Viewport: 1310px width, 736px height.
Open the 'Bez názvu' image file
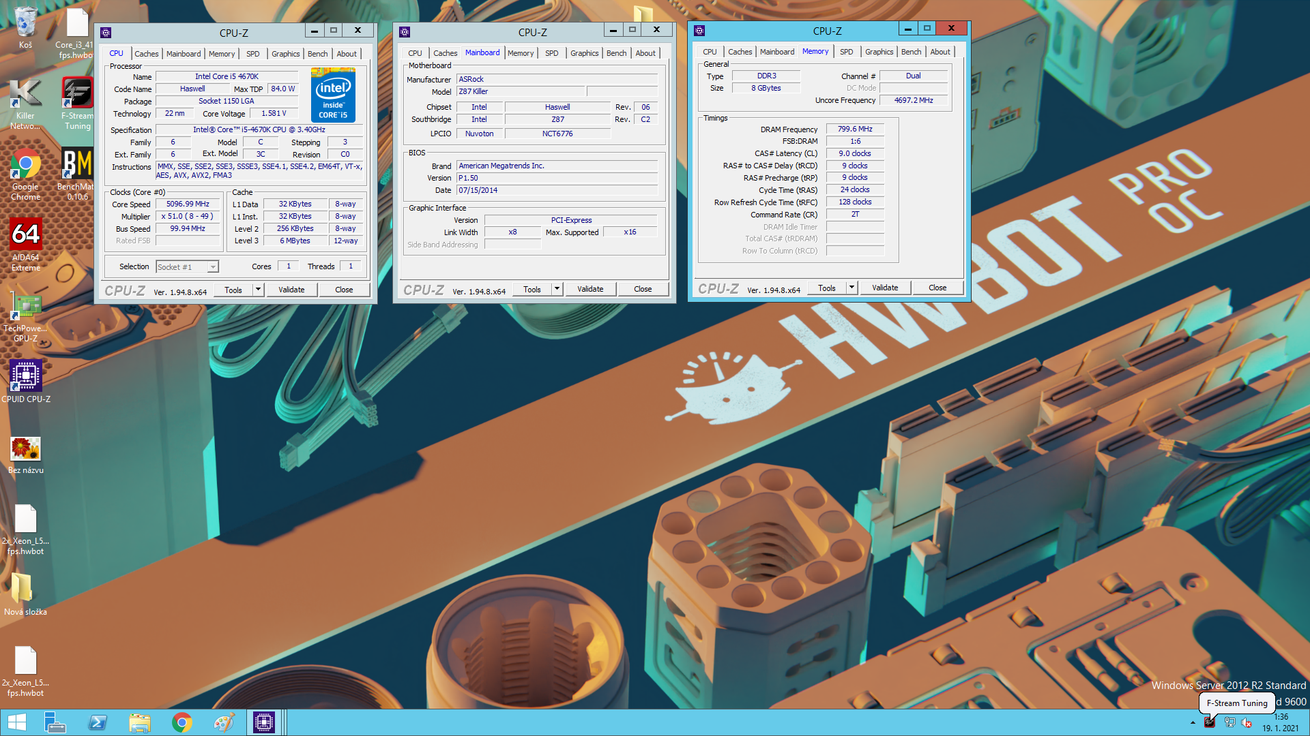(25, 455)
